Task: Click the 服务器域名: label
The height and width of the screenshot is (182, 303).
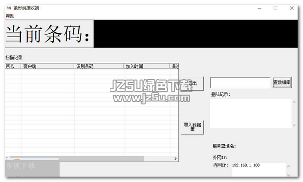Action: pyautogui.click(x=224, y=146)
